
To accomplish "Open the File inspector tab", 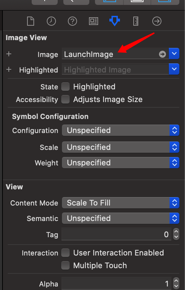I will coord(31,21).
